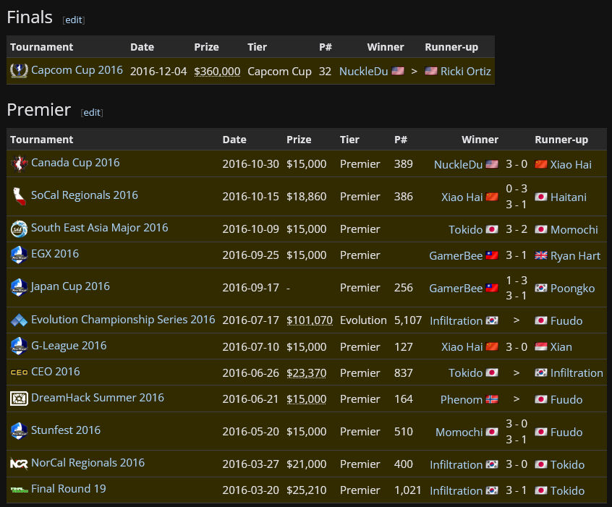Click the Korea flag beside Infiltration in Evolution row

pyautogui.click(x=492, y=320)
